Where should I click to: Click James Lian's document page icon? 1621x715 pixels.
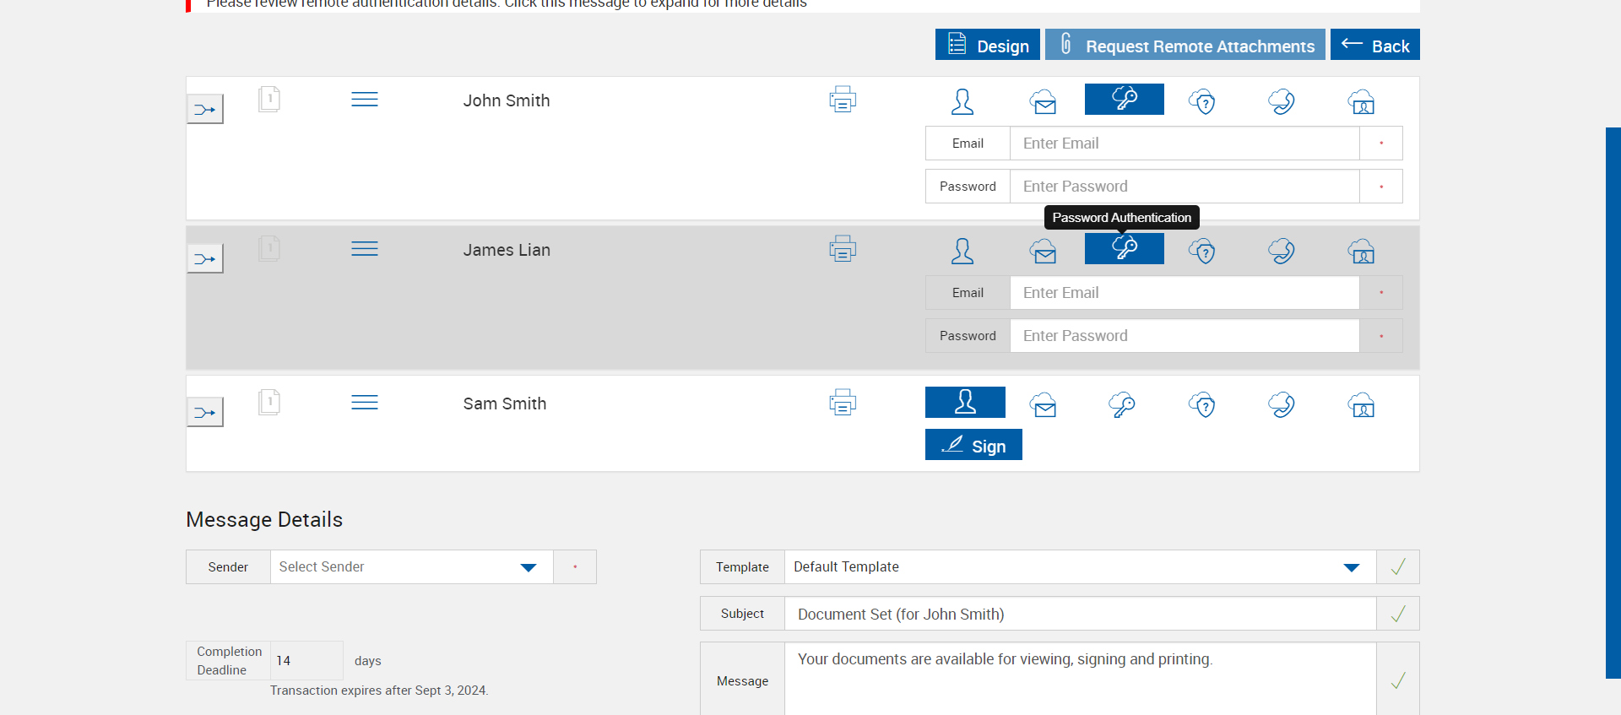coord(269,249)
